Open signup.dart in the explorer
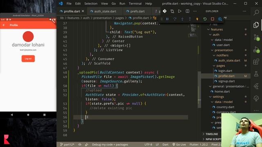Screen dimensions: 262x147 coord(226,81)
